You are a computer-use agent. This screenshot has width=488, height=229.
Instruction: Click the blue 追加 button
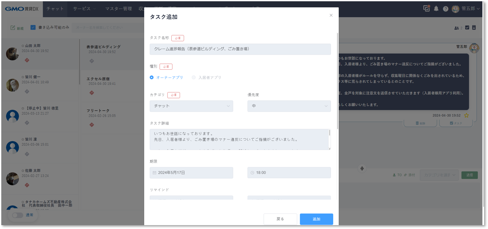pos(316,219)
